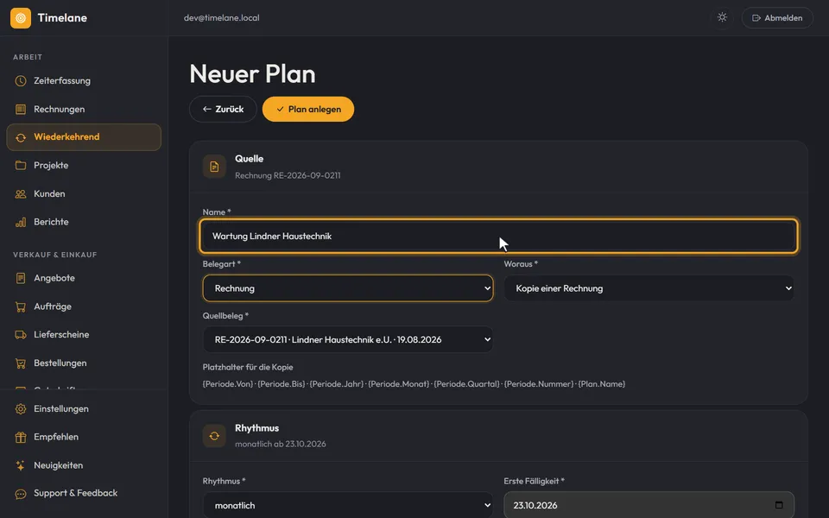Click the Aufträge cart icon
This screenshot has height=518, width=829.
(21, 306)
